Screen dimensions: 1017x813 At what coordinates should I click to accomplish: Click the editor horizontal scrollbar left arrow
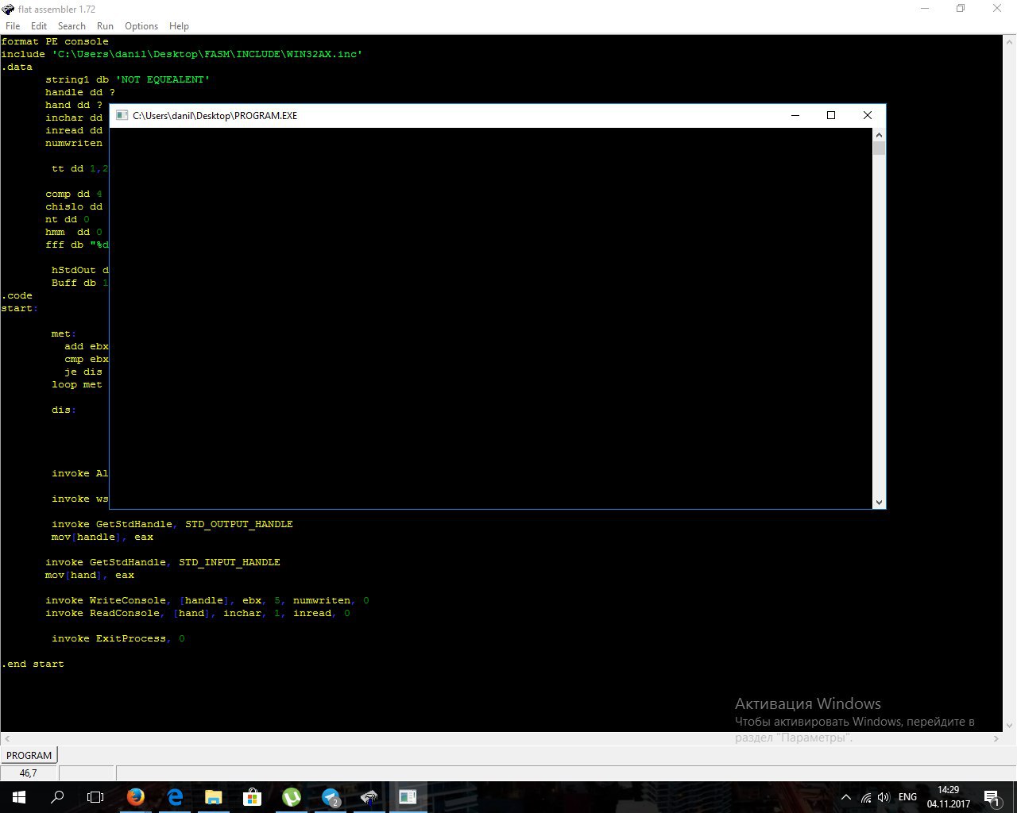[x=6, y=738]
